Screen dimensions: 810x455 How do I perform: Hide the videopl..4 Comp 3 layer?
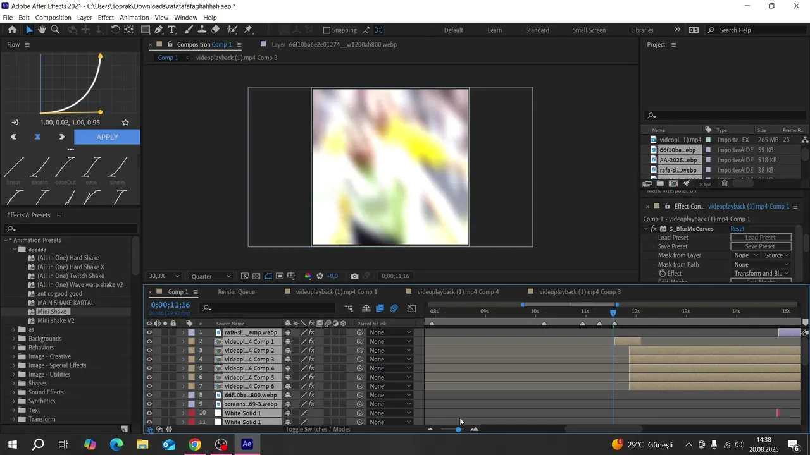149,360
